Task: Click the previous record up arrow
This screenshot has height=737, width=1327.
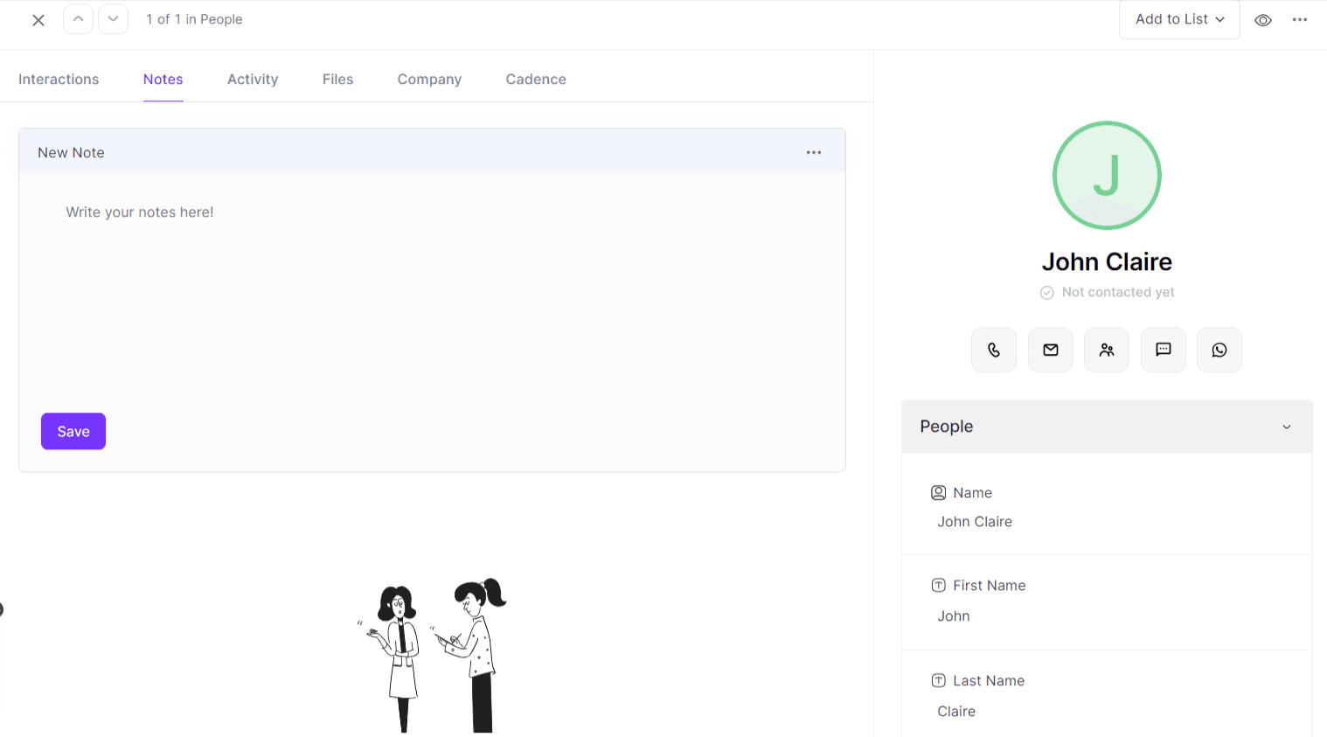Action: tap(78, 18)
